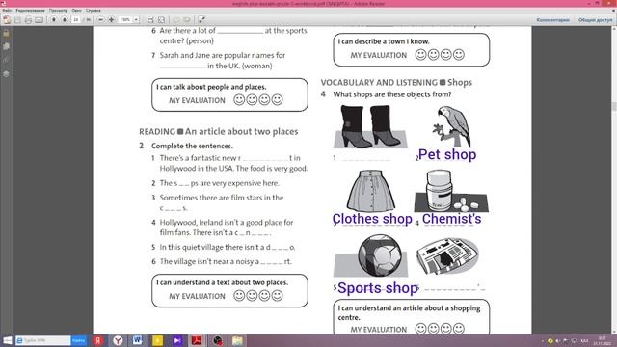Click the "Chemist's" typed answer
Viewport: 617px width, 347px height.
pos(451,219)
